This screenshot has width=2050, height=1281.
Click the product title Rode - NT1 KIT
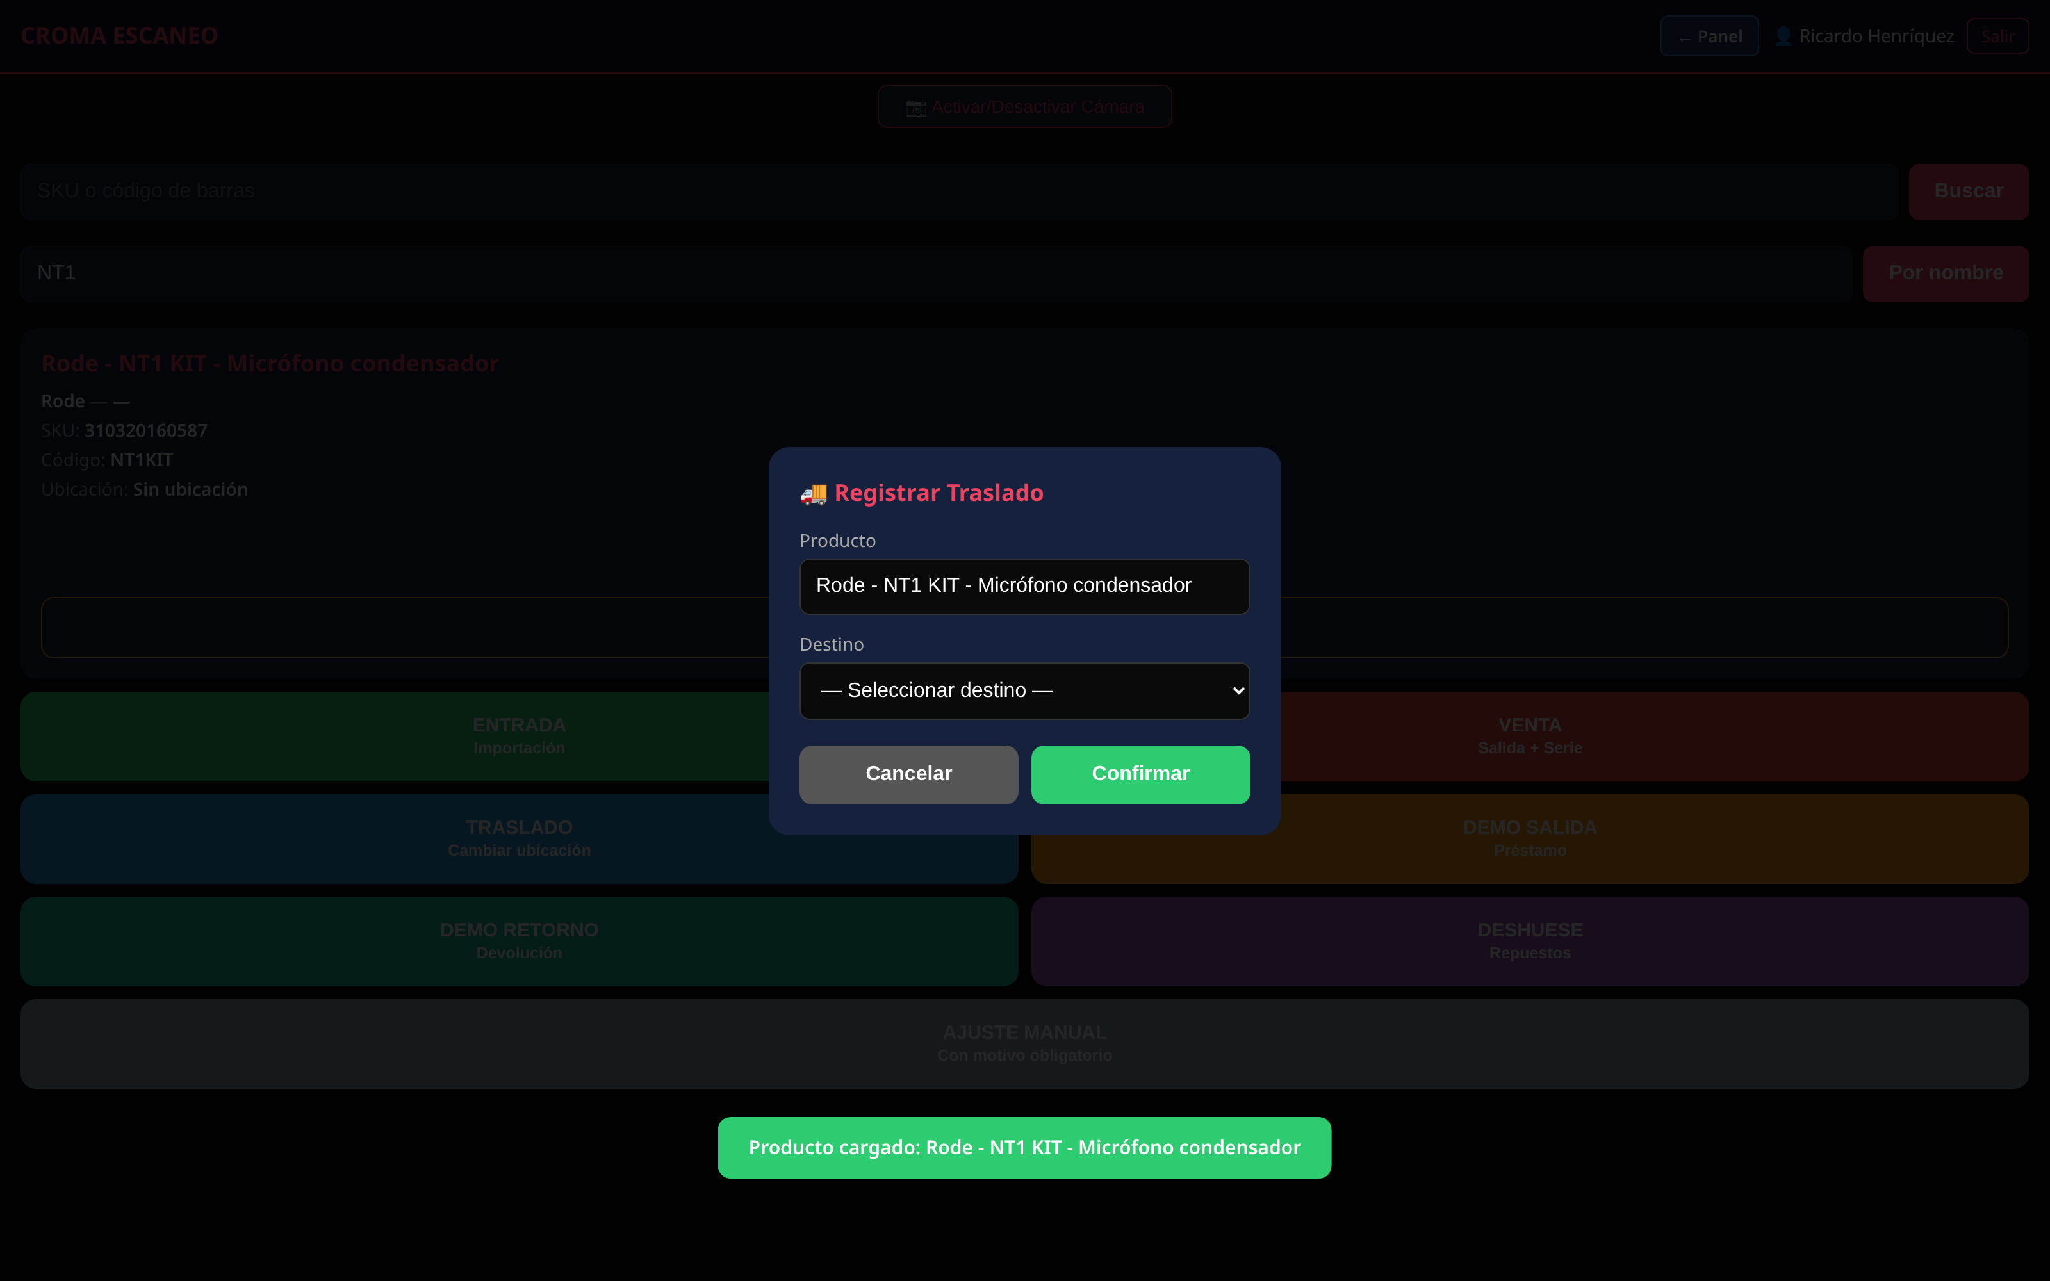269,363
